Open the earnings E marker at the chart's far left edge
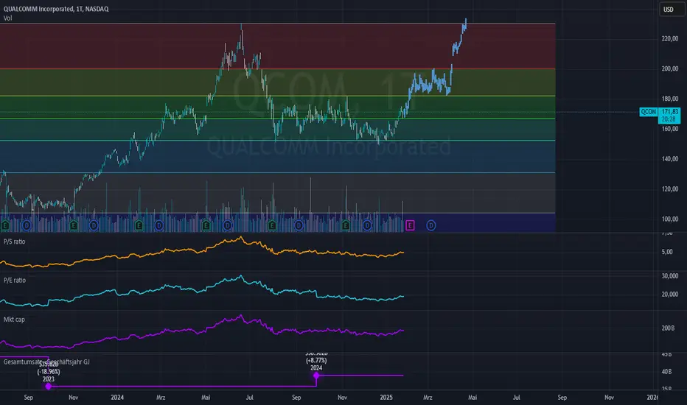The width and height of the screenshot is (687, 405). 5,225
